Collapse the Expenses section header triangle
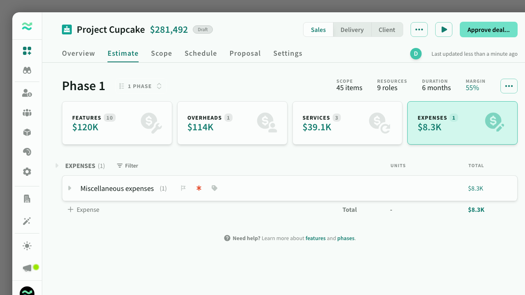 pos(57,166)
